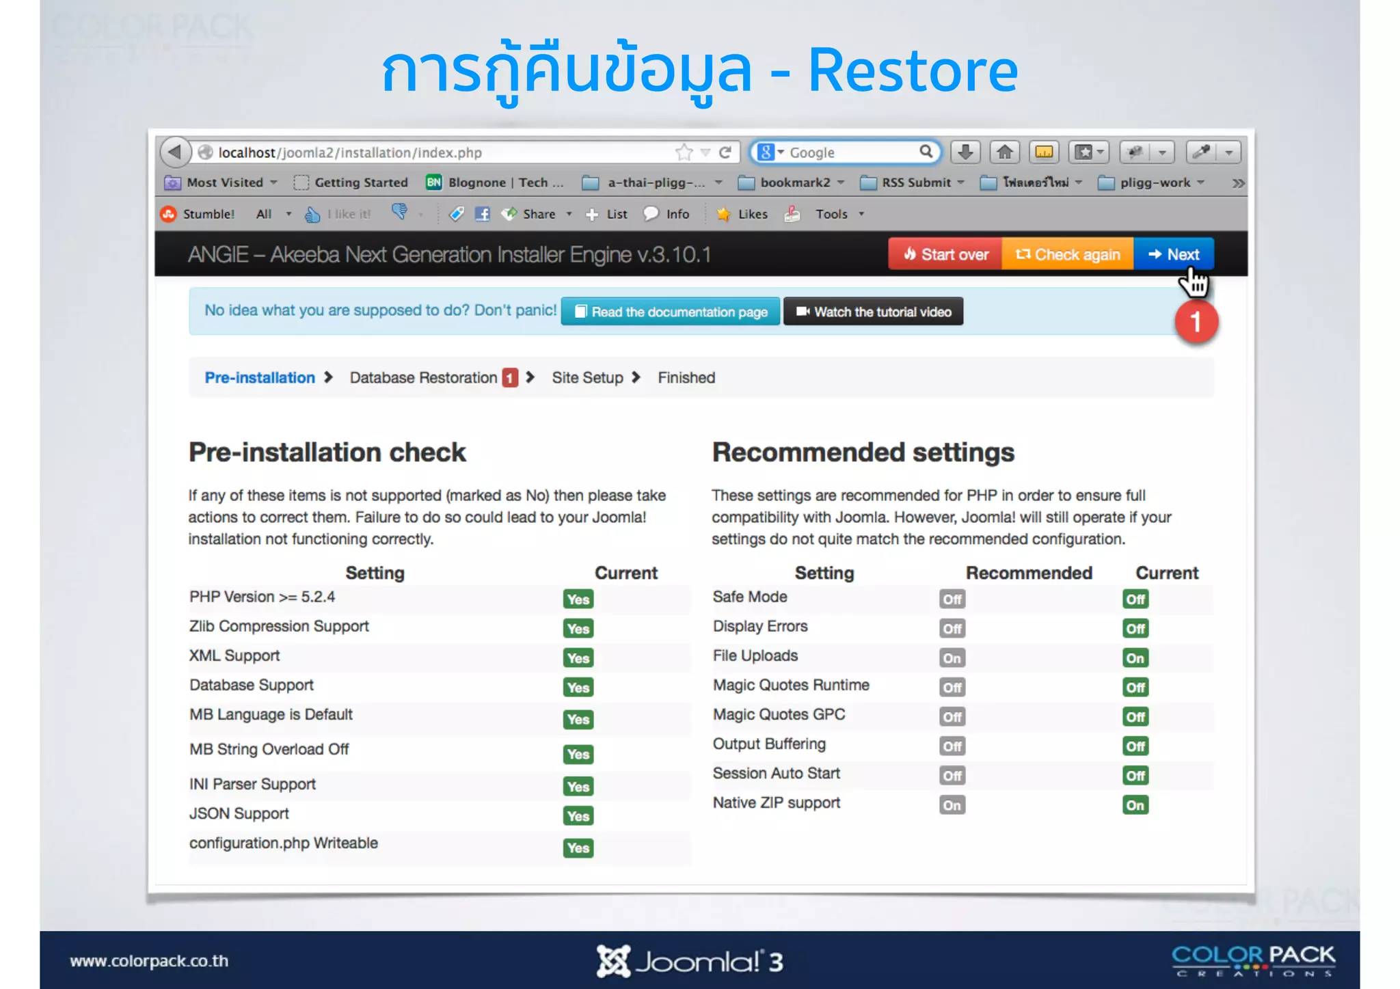This screenshot has height=989, width=1400.
Task: Select the Finished step
Action: pyautogui.click(x=686, y=378)
